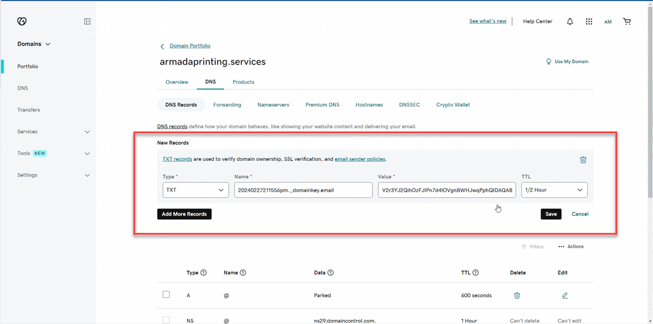Viewport: 653px width, 324px height.
Task: Click the Parked data cell
Action: click(322, 295)
